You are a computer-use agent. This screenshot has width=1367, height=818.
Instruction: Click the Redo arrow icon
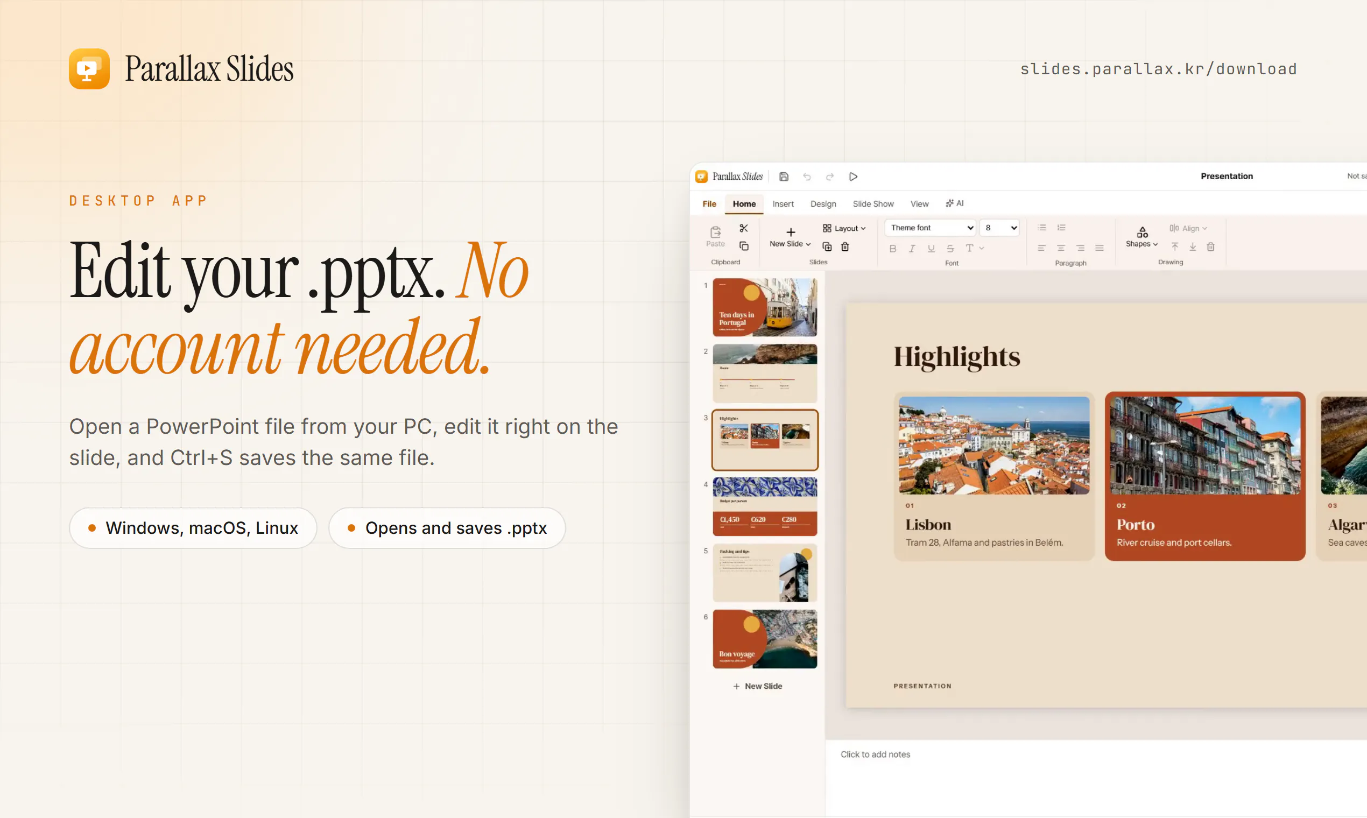click(829, 177)
